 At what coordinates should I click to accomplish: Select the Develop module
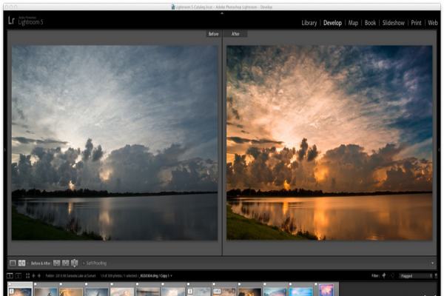[332, 23]
